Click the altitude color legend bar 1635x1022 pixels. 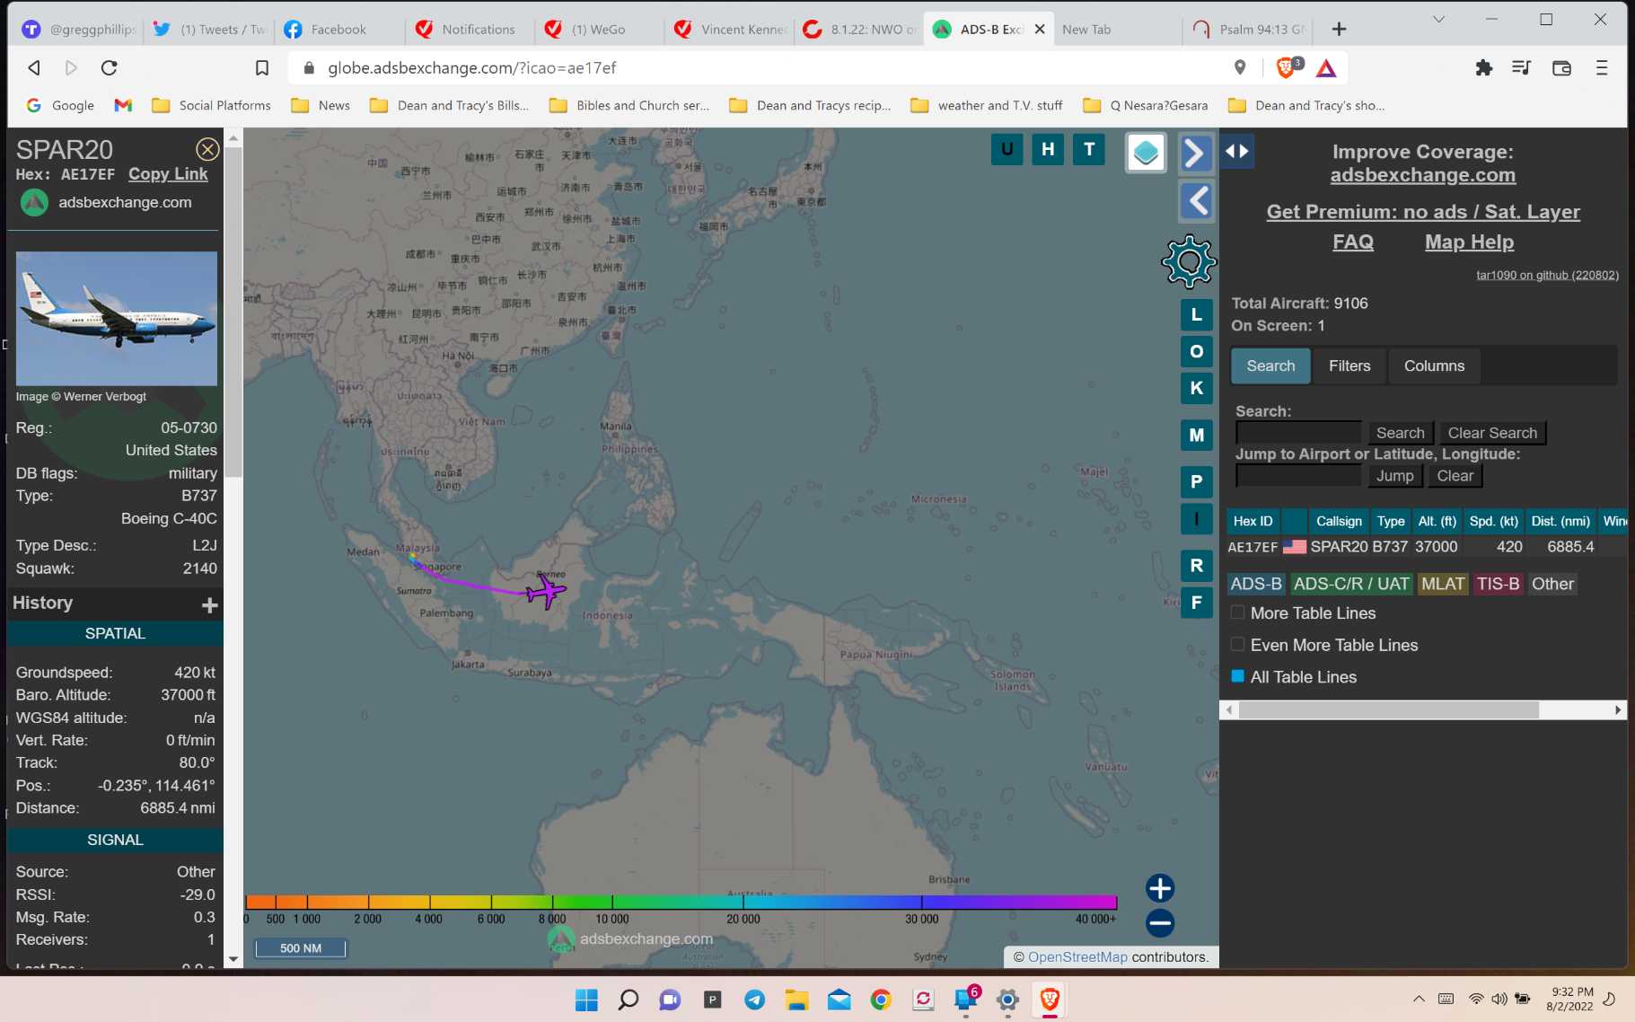[681, 902]
